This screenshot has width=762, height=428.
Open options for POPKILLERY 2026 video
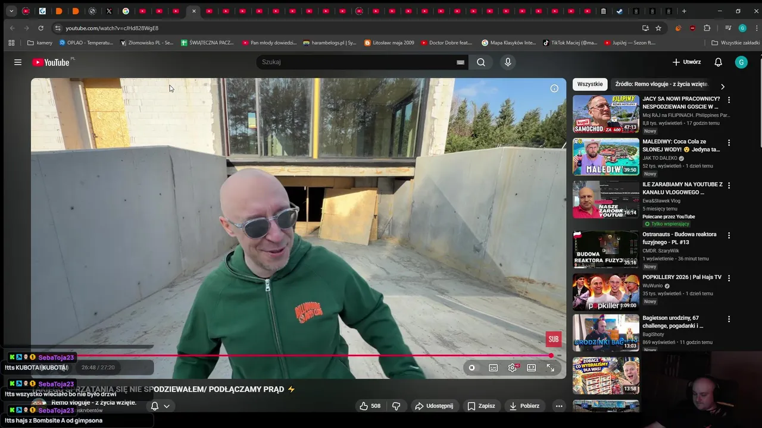(x=729, y=278)
